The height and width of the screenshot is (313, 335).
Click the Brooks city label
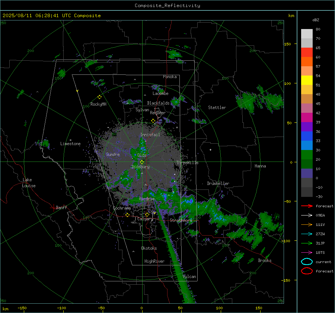coord(265,261)
